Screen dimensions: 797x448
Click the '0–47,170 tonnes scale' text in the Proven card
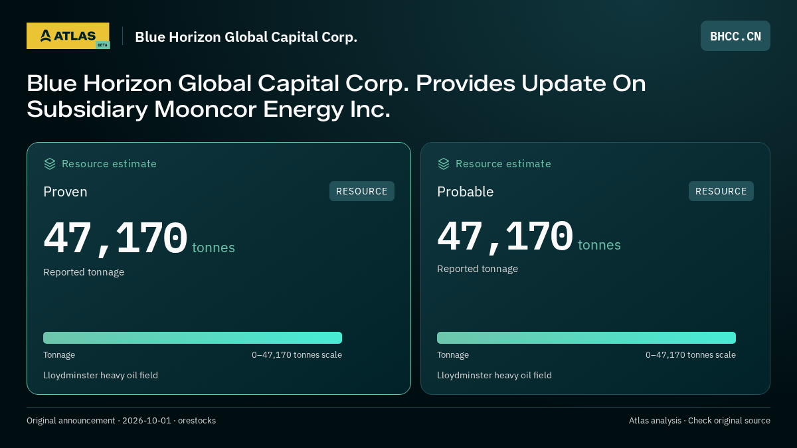pos(297,355)
